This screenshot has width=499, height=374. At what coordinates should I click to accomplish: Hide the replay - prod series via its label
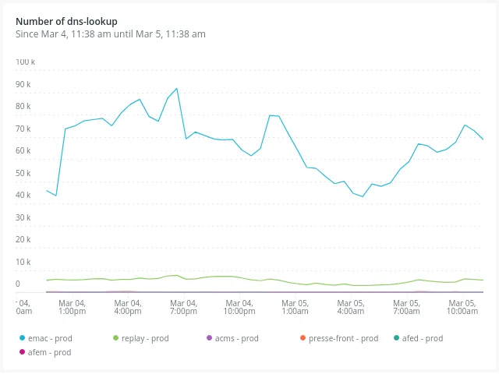tap(145, 338)
